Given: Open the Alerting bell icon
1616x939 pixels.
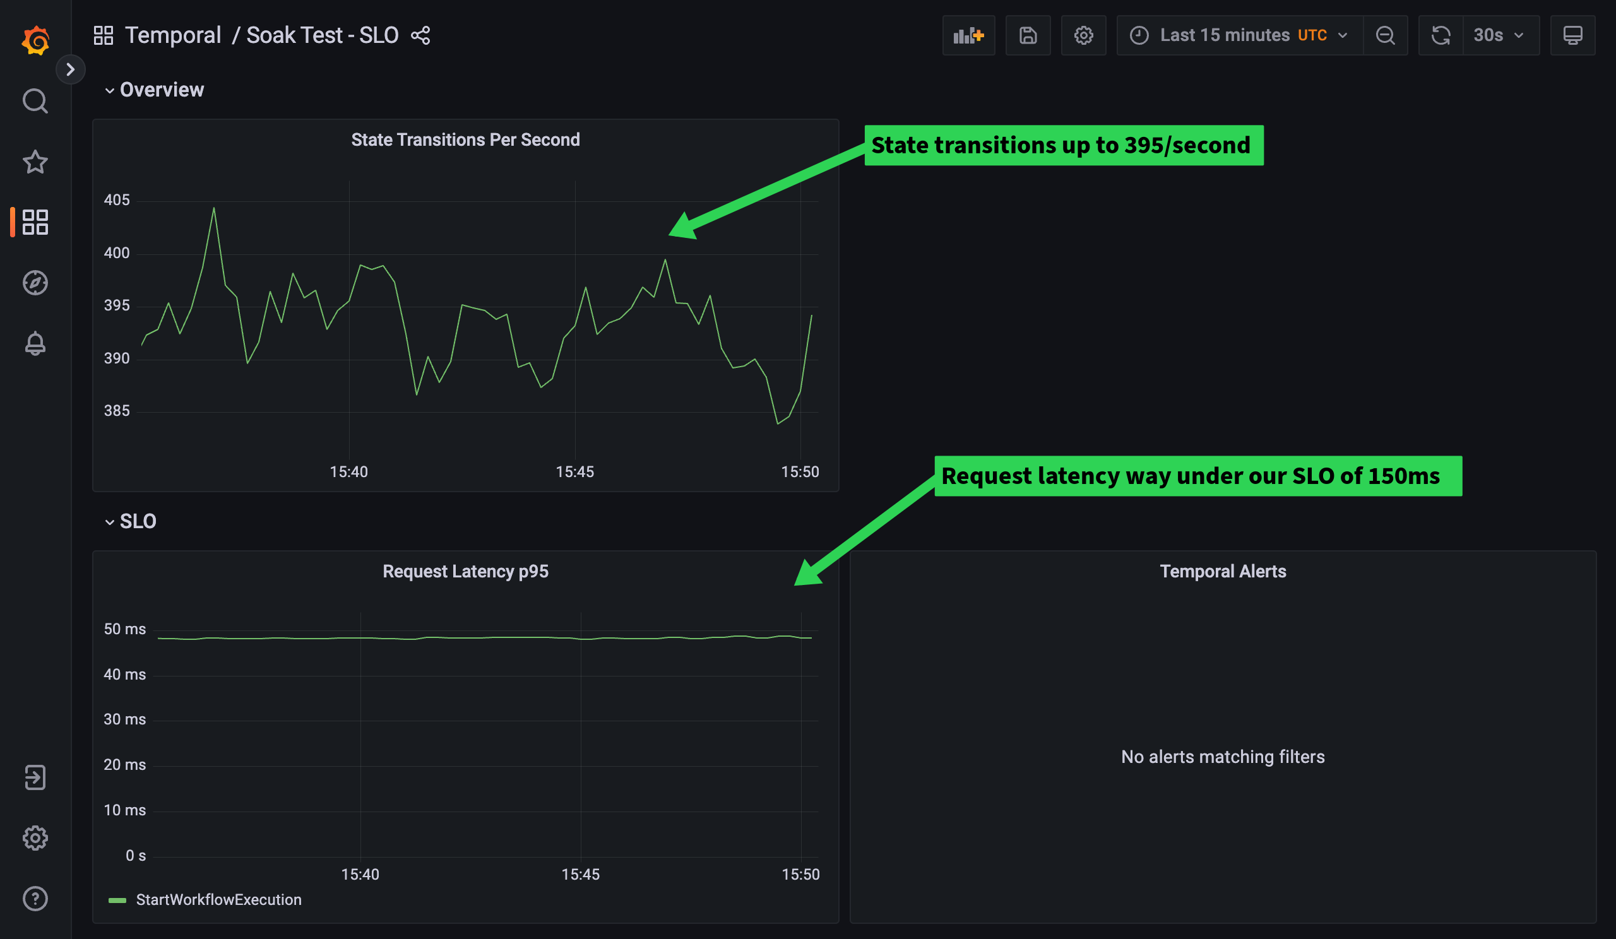Looking at the screenshot, I should coord(35,343).
